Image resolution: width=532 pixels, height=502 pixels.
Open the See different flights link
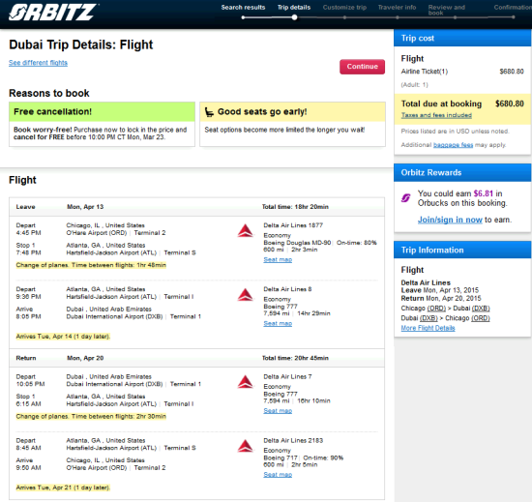(x=38, y=63)
